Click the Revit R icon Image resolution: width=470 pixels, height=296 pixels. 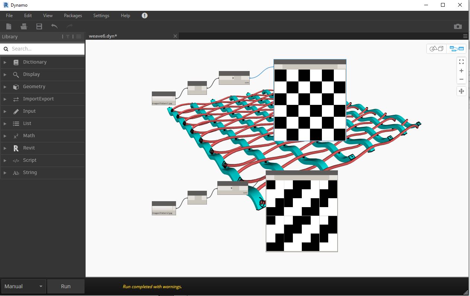[x=16, y=148]
